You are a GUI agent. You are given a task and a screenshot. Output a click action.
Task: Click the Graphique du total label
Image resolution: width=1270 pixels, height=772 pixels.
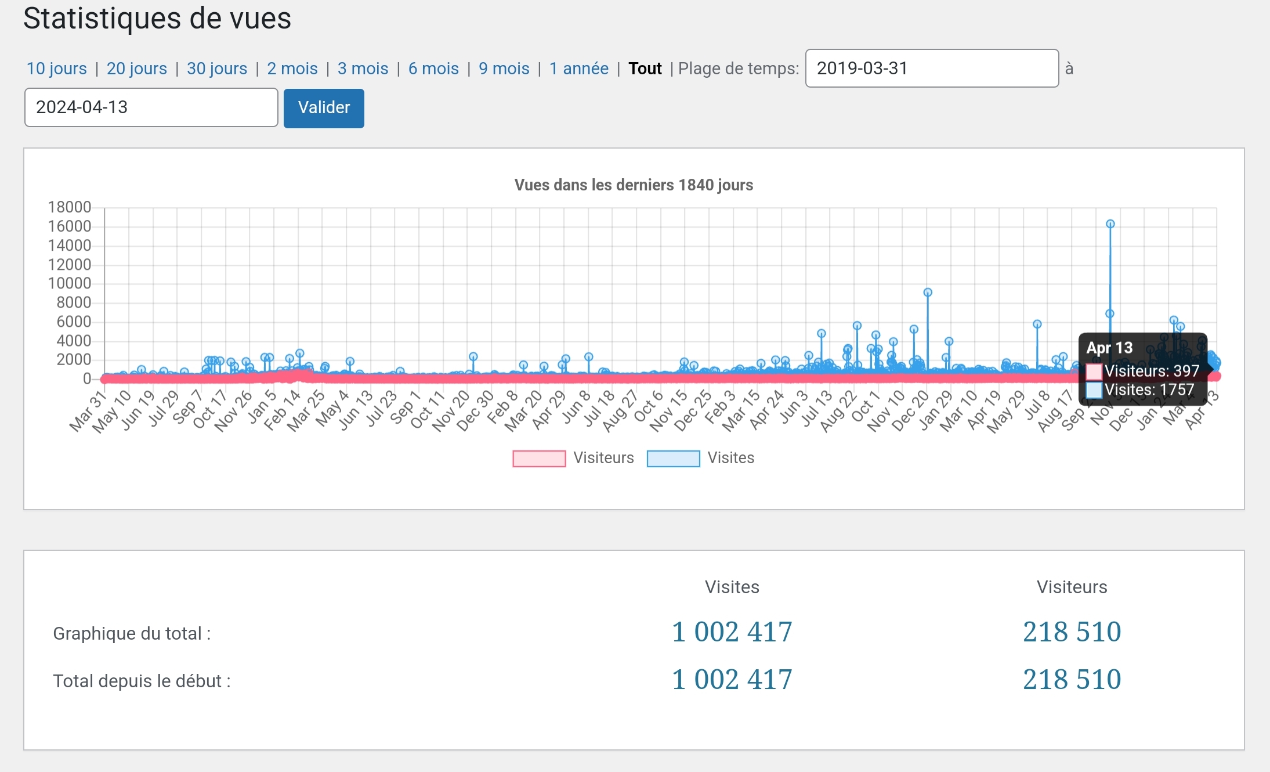[132, 633]
